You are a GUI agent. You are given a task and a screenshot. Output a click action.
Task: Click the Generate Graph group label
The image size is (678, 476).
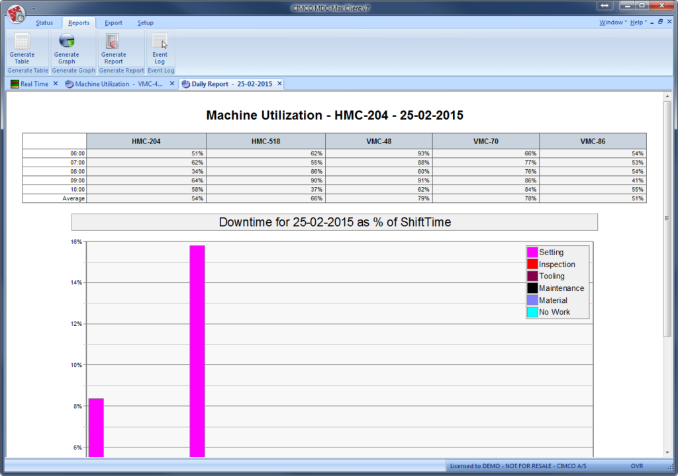tap(73, 70)
